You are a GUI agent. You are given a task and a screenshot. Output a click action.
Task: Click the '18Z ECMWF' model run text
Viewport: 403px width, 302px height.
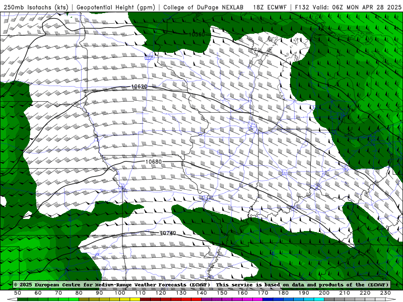pos(270,7)
